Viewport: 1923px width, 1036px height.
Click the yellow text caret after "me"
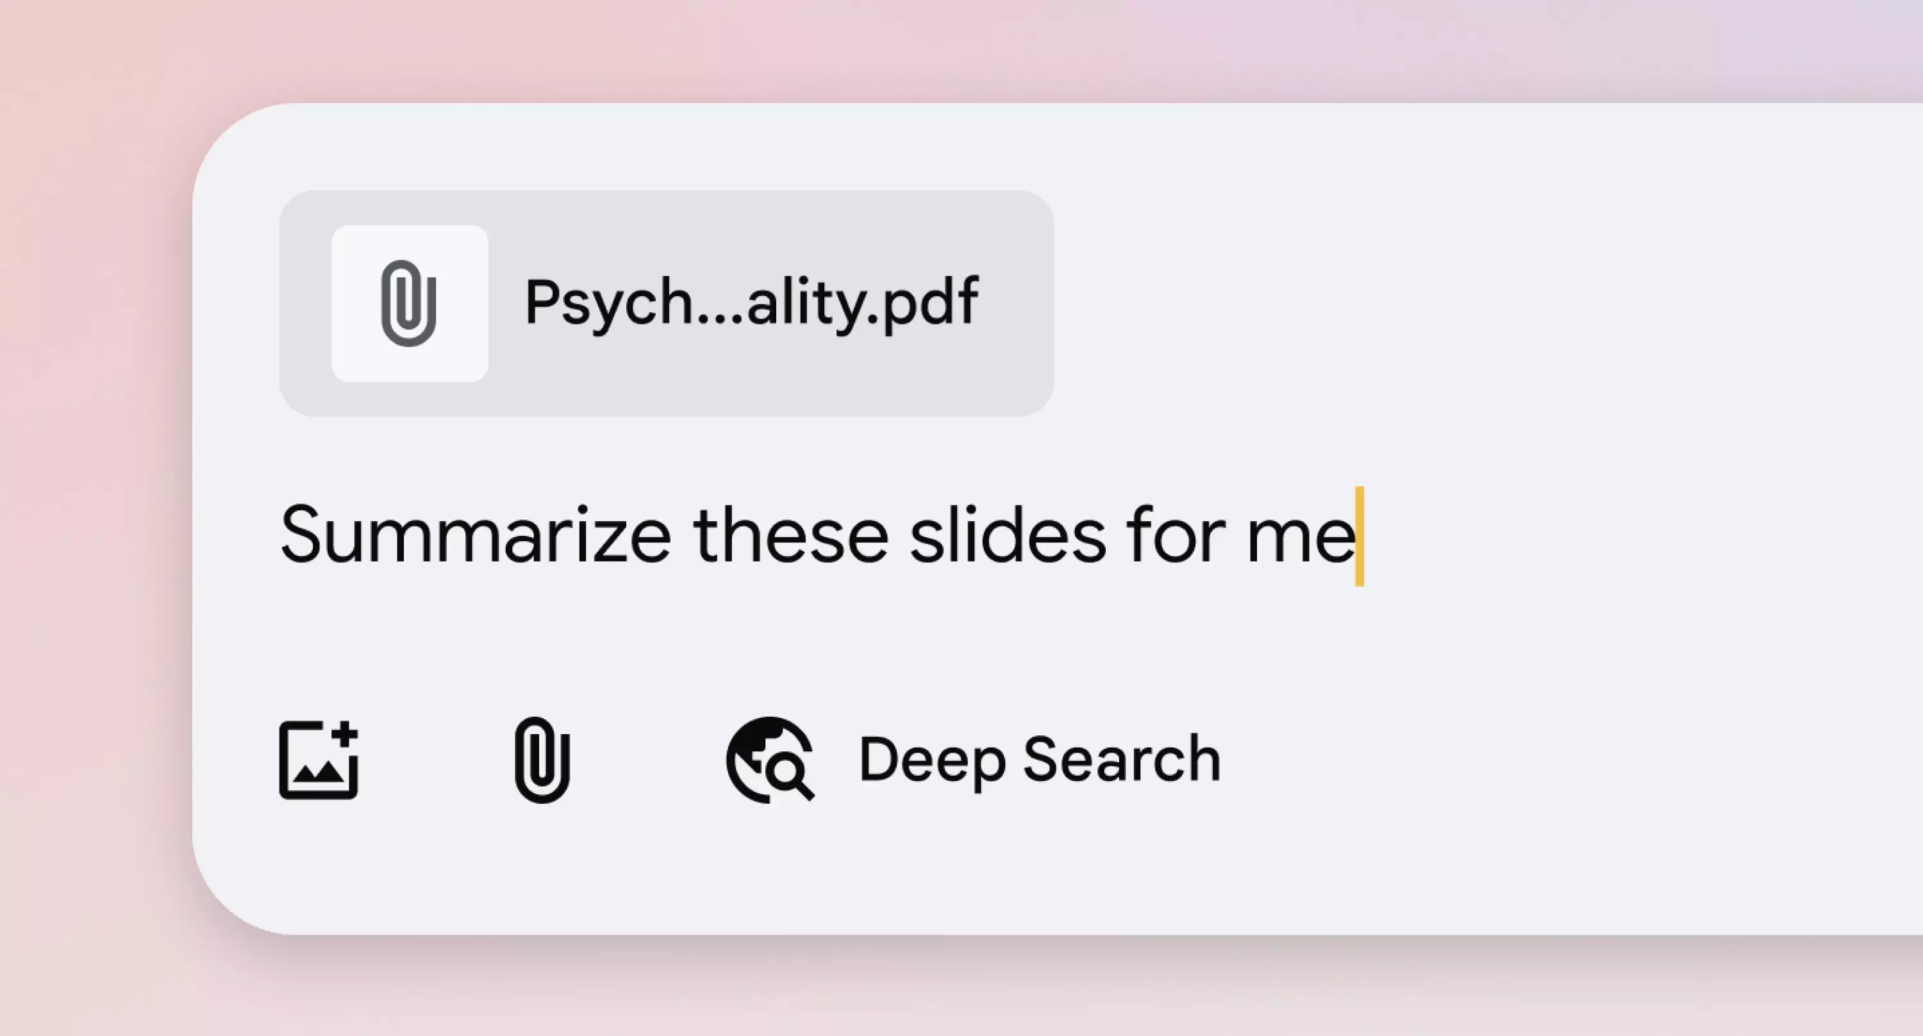click(x=1360, y=536)
